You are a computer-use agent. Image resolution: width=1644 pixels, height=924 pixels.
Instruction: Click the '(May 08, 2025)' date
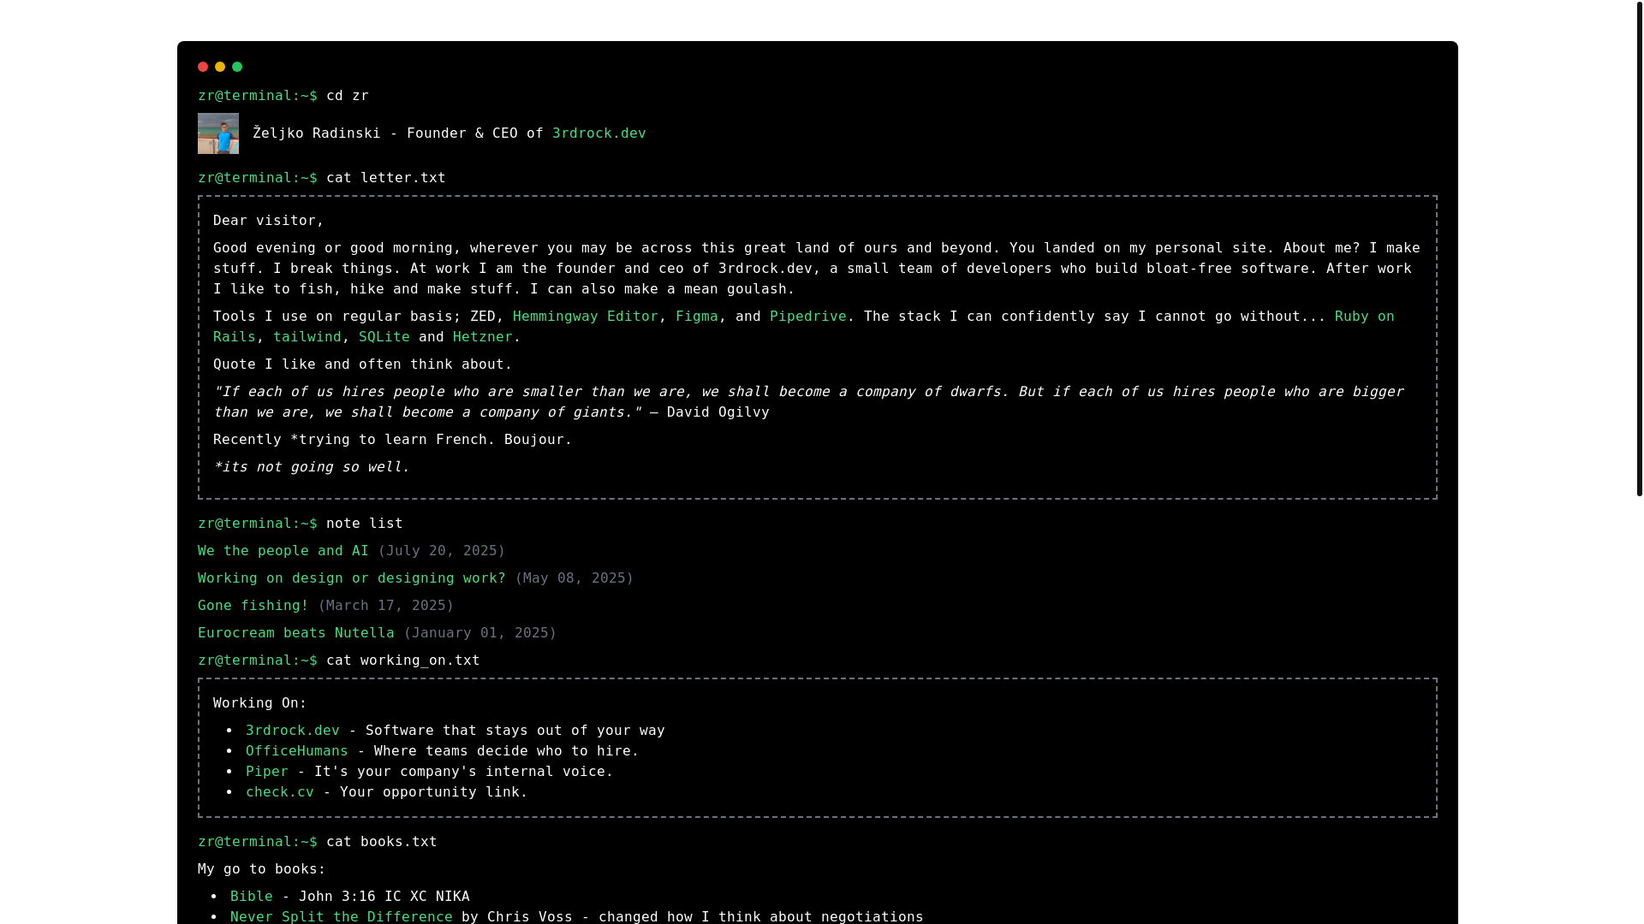(575, 578)
